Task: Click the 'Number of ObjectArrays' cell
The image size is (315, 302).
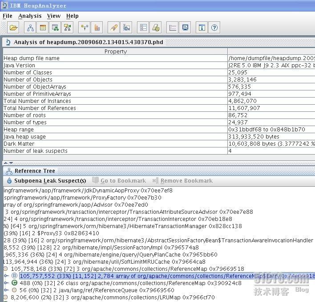Action: [x=115, y=87]
